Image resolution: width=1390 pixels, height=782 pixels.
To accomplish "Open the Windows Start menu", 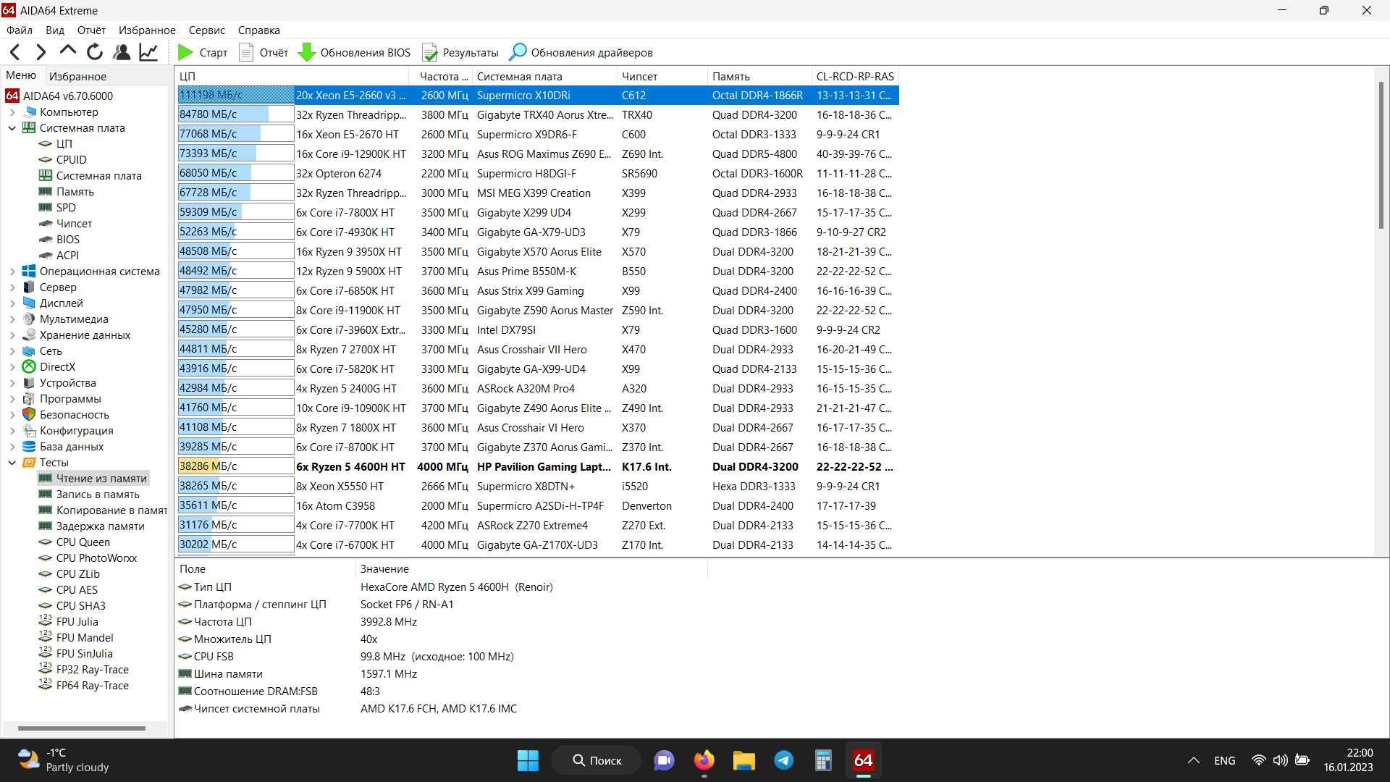I will click(528, 760).
